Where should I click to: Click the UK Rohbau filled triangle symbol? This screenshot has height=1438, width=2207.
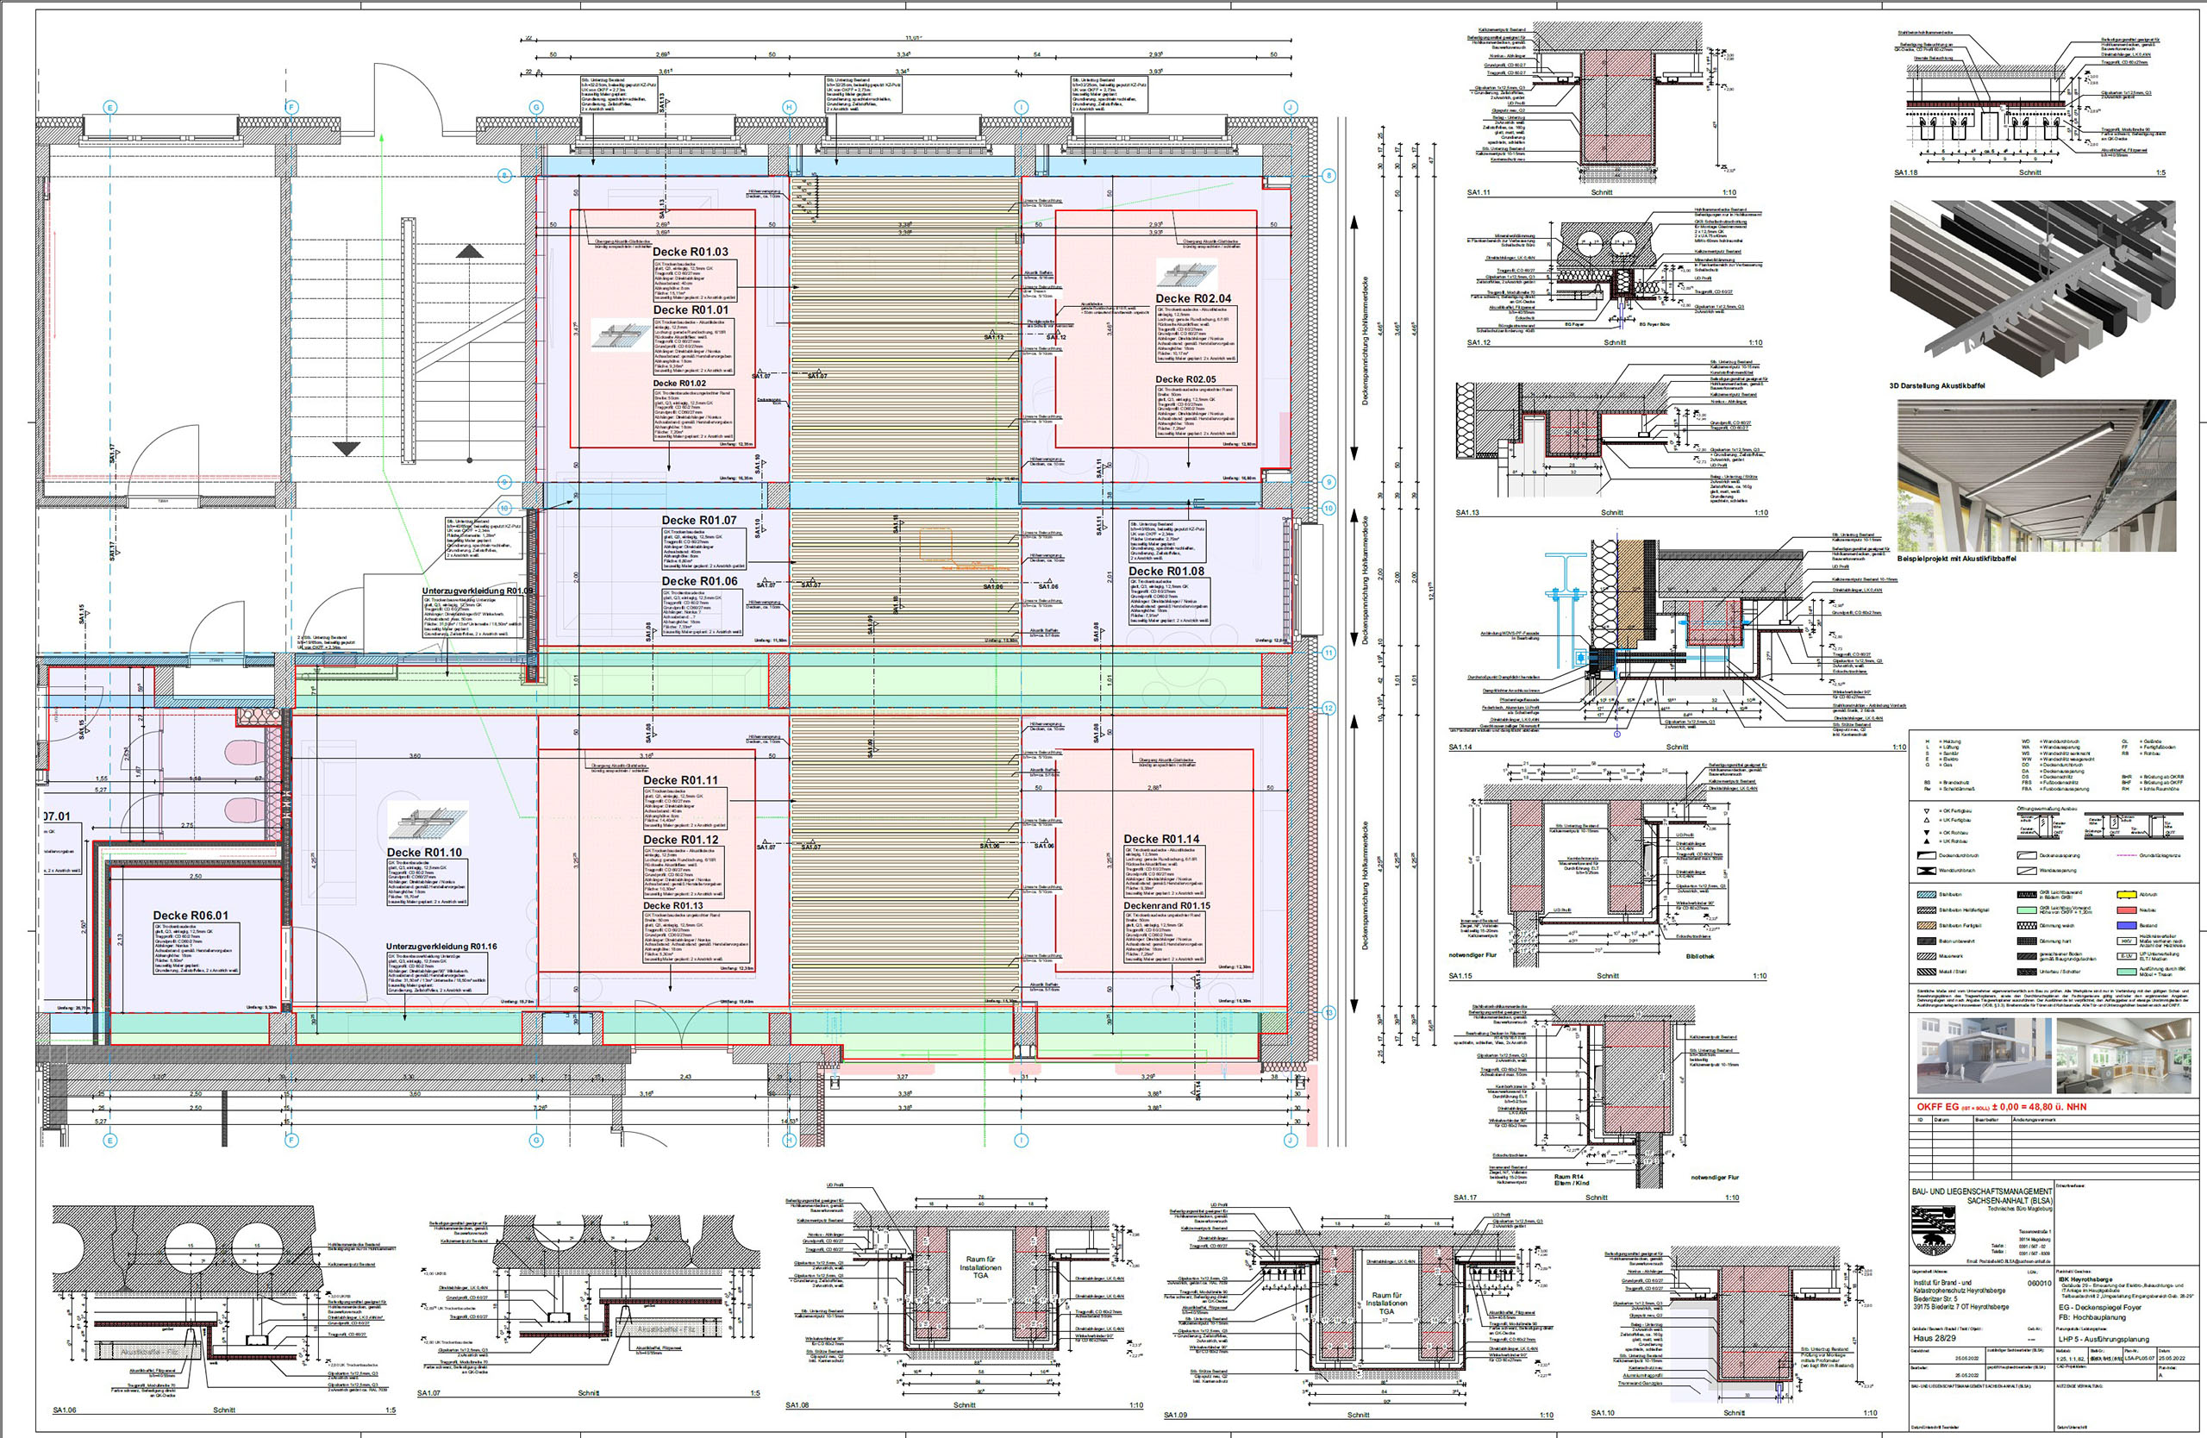[x=1927, y=841]
